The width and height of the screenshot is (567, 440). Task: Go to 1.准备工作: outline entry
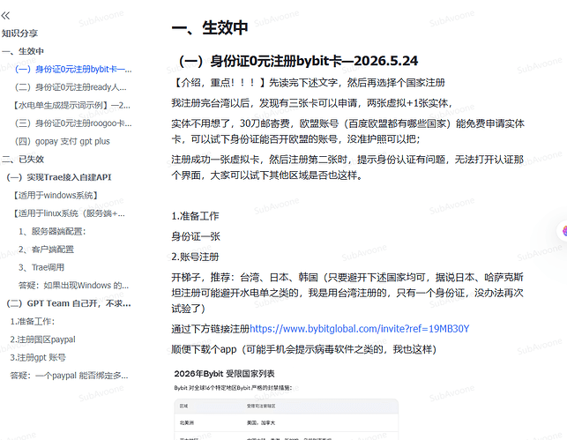(x=33, y=322)
